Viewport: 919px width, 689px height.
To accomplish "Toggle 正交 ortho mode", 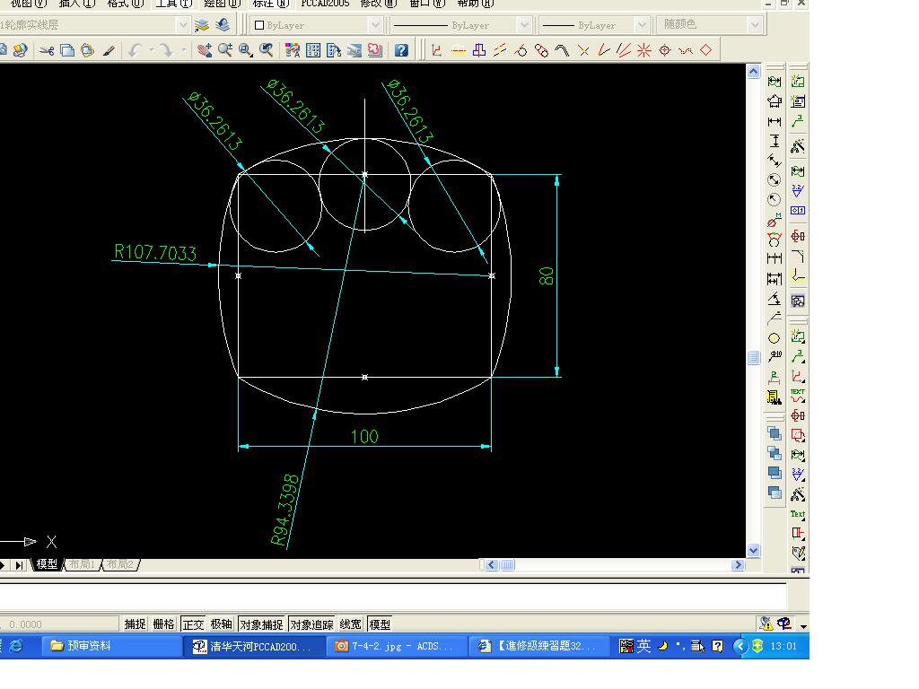I will pyautogui.click(x=193, y=624).
